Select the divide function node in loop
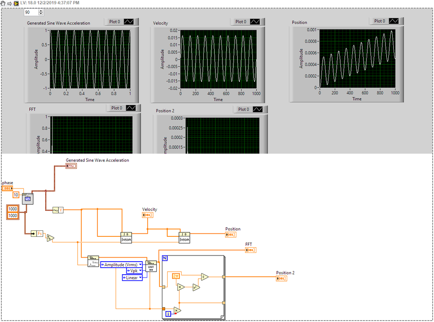434x322 pixels. (205, 277)
